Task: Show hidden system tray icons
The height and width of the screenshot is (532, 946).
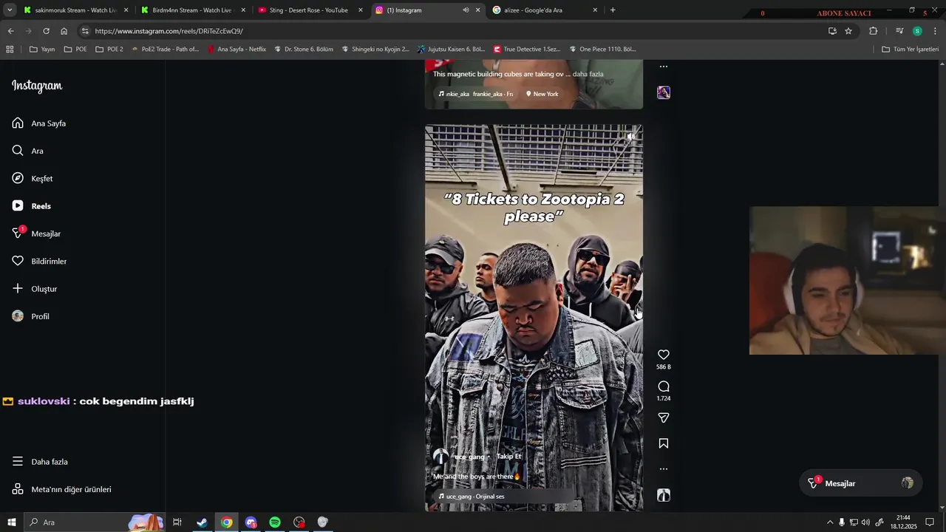Action: click(829, 522)
